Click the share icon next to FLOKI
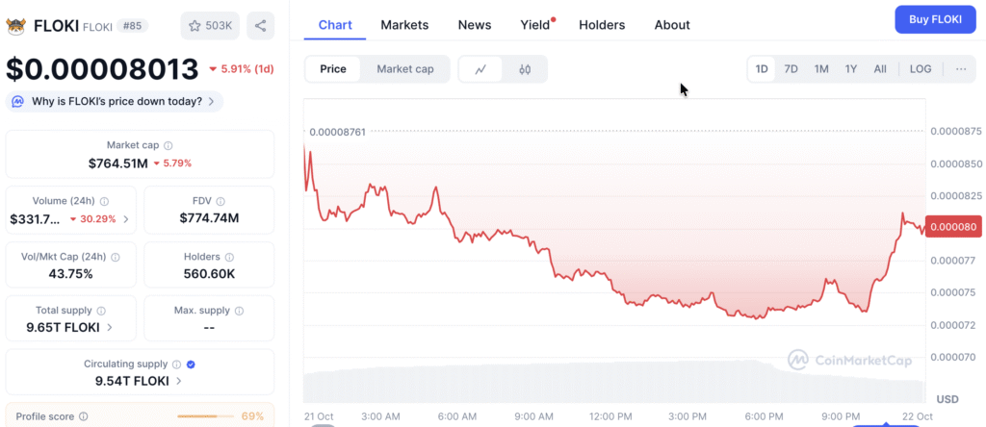The height and width of the screenshot is (427, 986). [260, 26]
